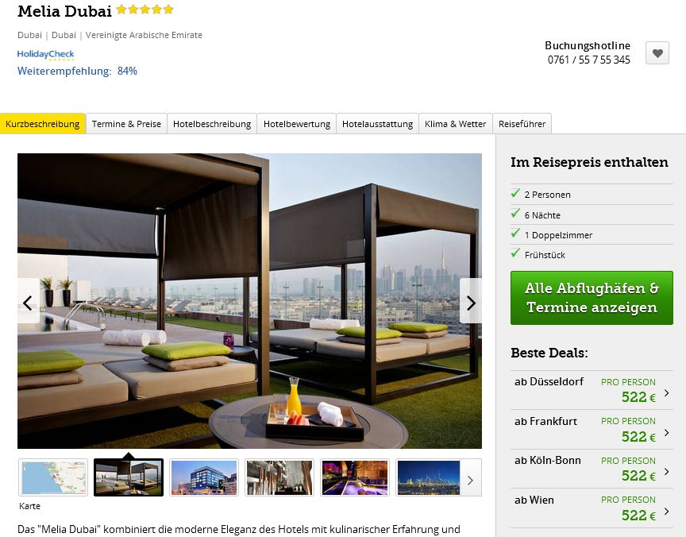Switch to Termine & Preise tab

coord(126,124)
